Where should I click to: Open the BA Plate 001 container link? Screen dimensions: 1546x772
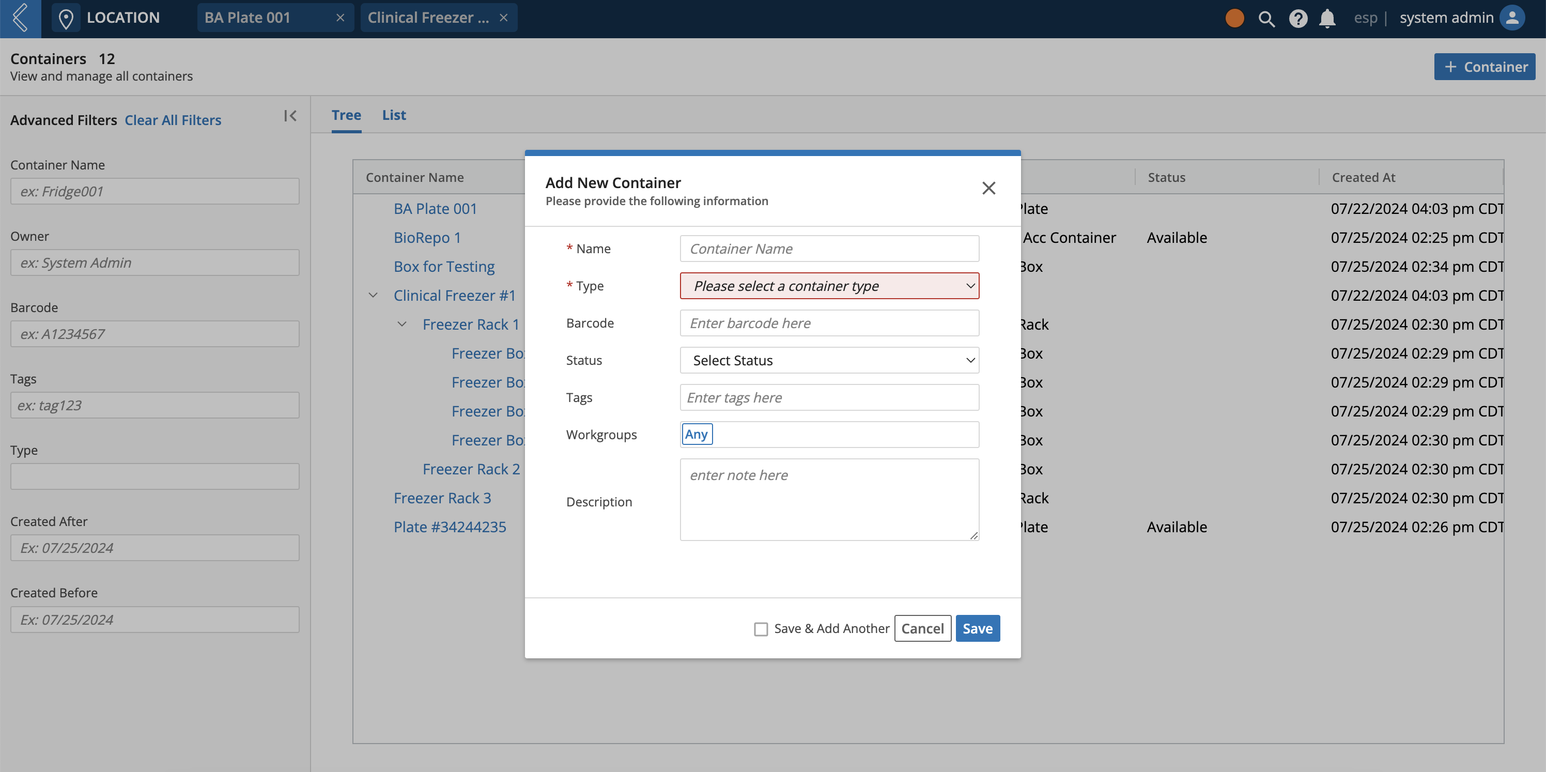(435, 208)
